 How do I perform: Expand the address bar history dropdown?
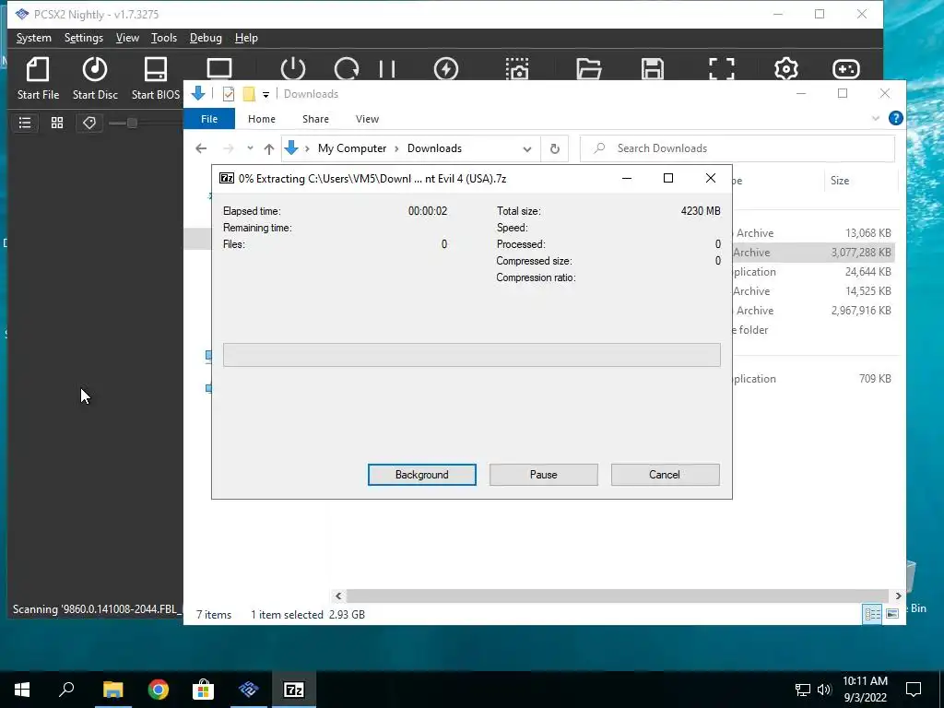tap(526, 148)
